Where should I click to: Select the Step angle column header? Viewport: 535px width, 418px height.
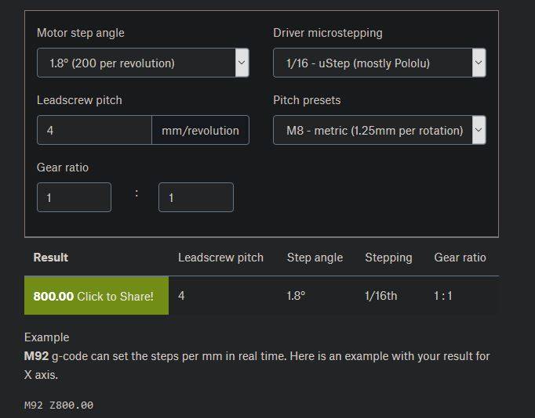[x=315, y=258]
